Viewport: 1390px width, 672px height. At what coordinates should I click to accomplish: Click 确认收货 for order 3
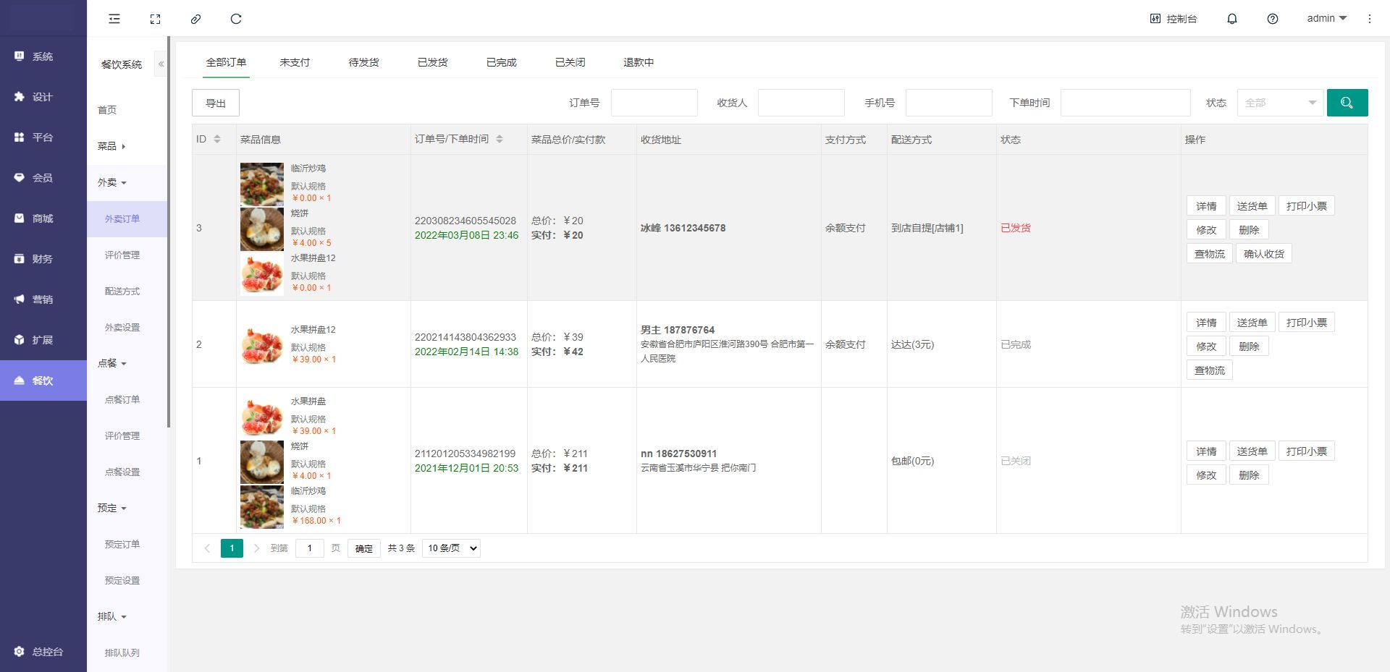(x=1263, y=254)
